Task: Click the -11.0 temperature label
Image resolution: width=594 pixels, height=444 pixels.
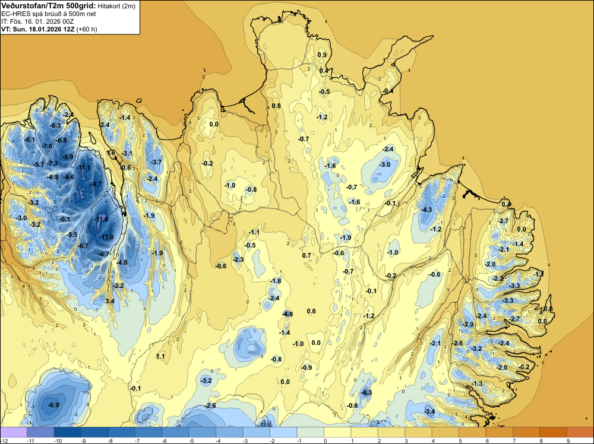Action: 106,237
